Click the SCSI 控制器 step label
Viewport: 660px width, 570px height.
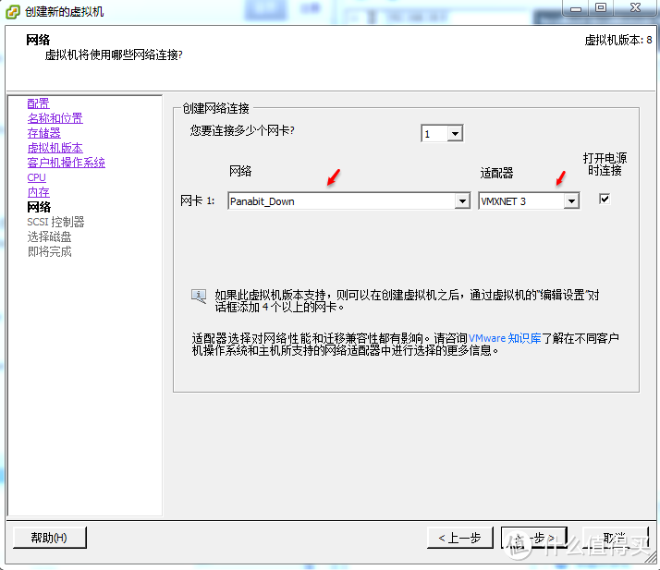(x=55, y=222)
